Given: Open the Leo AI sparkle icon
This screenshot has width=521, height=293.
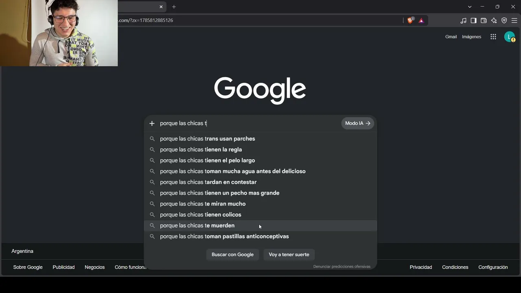Looking at the screenshot, I should point(494,20).
